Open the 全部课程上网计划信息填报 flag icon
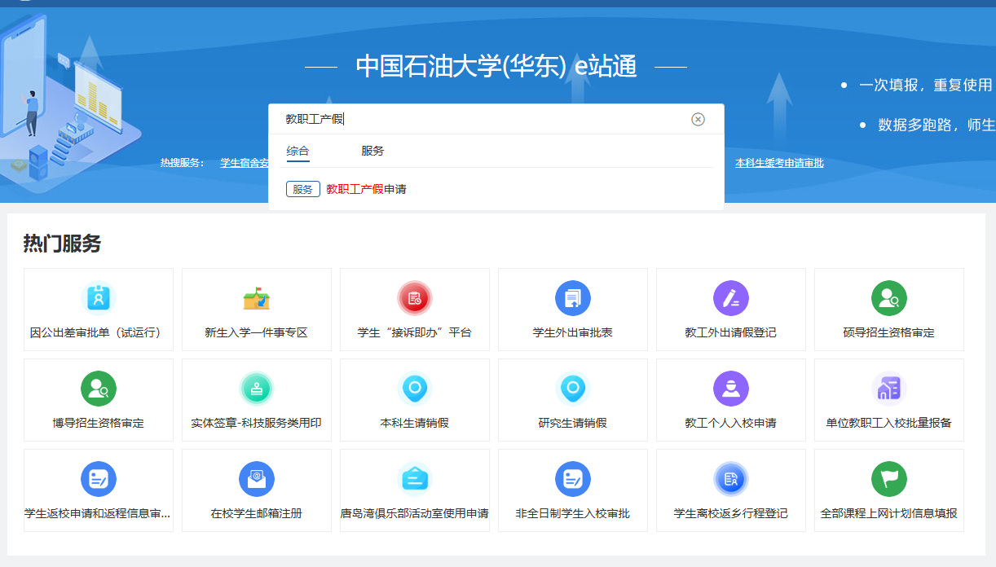This screenshot has width=996, height=567. pyautogui.click(x=889, y=479)
